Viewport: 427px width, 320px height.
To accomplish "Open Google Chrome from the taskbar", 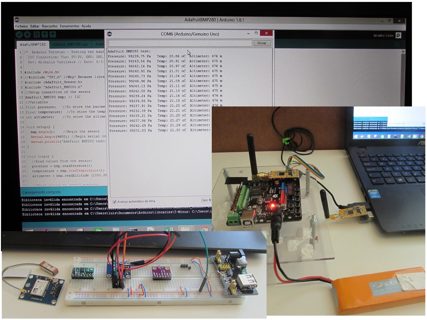I will (204, 229).
